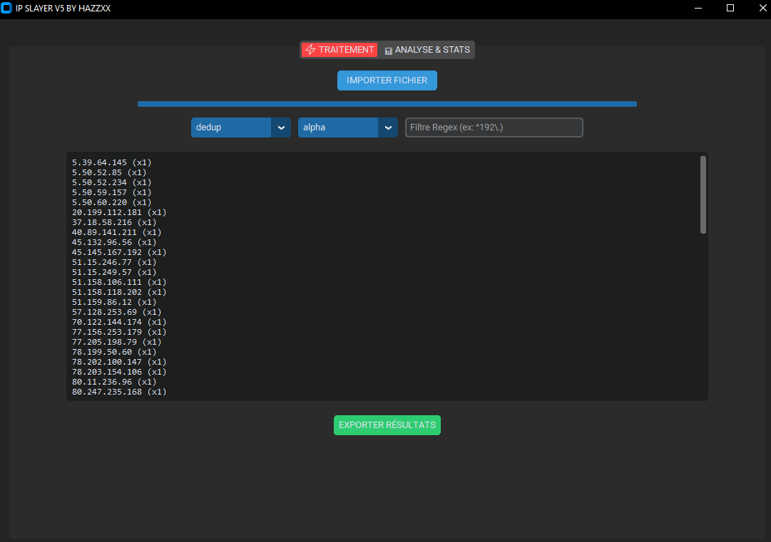Select the line 78.202.100.147 (x1)
Screen dimensions: 771x542
[x=119, y=363]
